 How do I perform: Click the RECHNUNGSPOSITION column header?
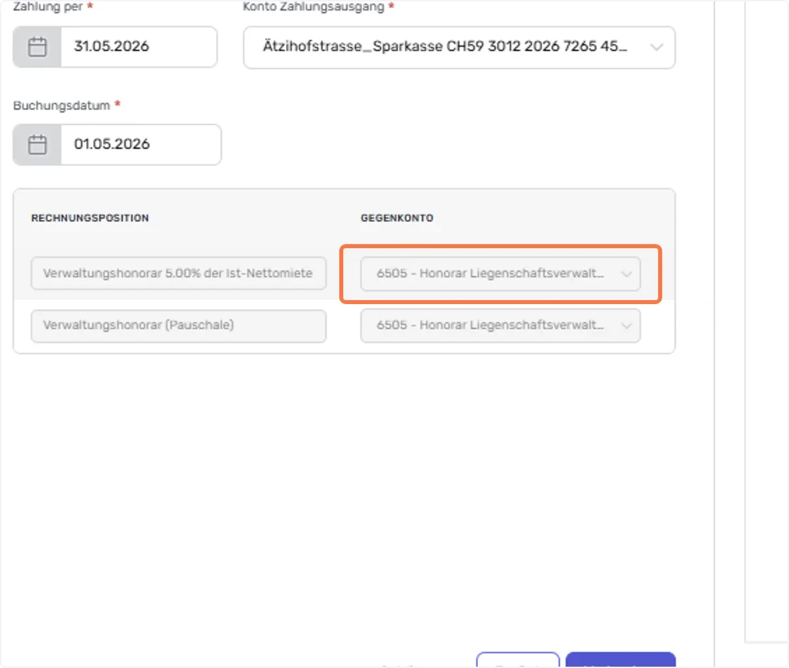click(90, 218)
